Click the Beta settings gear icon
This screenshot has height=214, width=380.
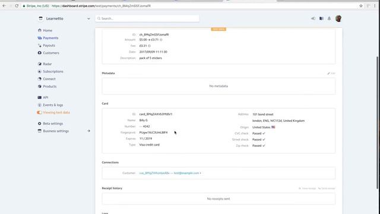tap(40, 124)
